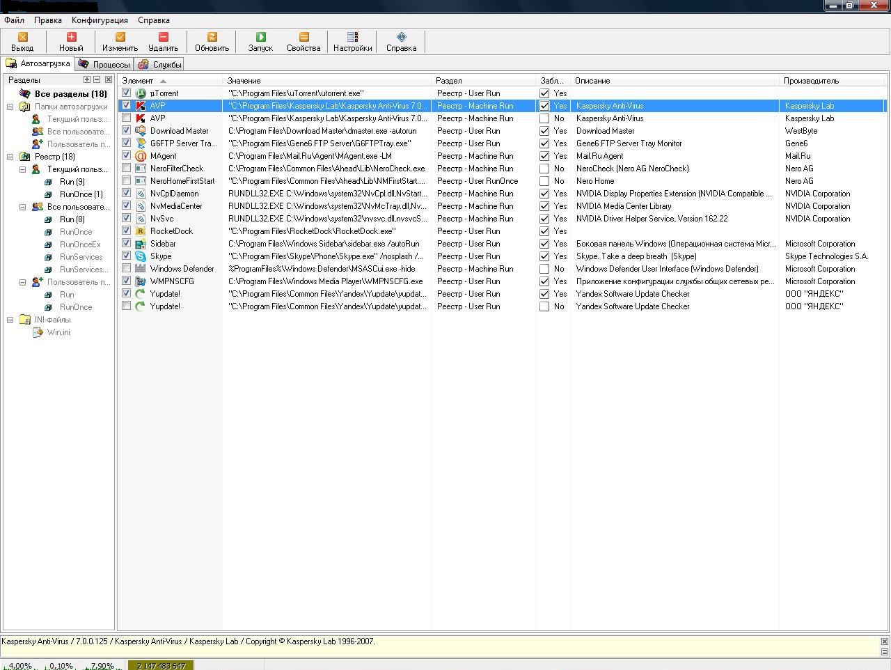This screenshot has width=891, height=670.
Task: Sort by the Производитель column header
Action: pyautogui.click(x=833, y=81)
